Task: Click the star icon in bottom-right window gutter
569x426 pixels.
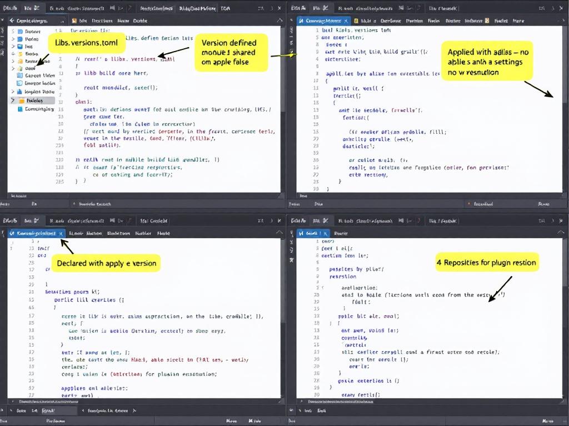Action: 291,260
